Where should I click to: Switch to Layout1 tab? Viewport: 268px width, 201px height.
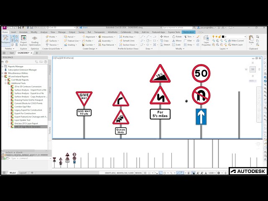[23, 173]
